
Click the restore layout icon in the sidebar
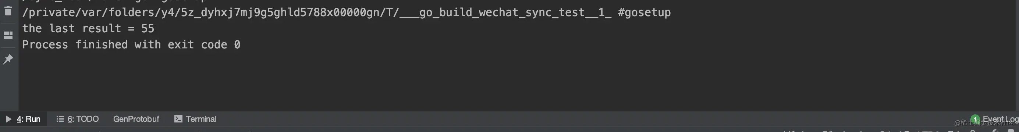8,35
